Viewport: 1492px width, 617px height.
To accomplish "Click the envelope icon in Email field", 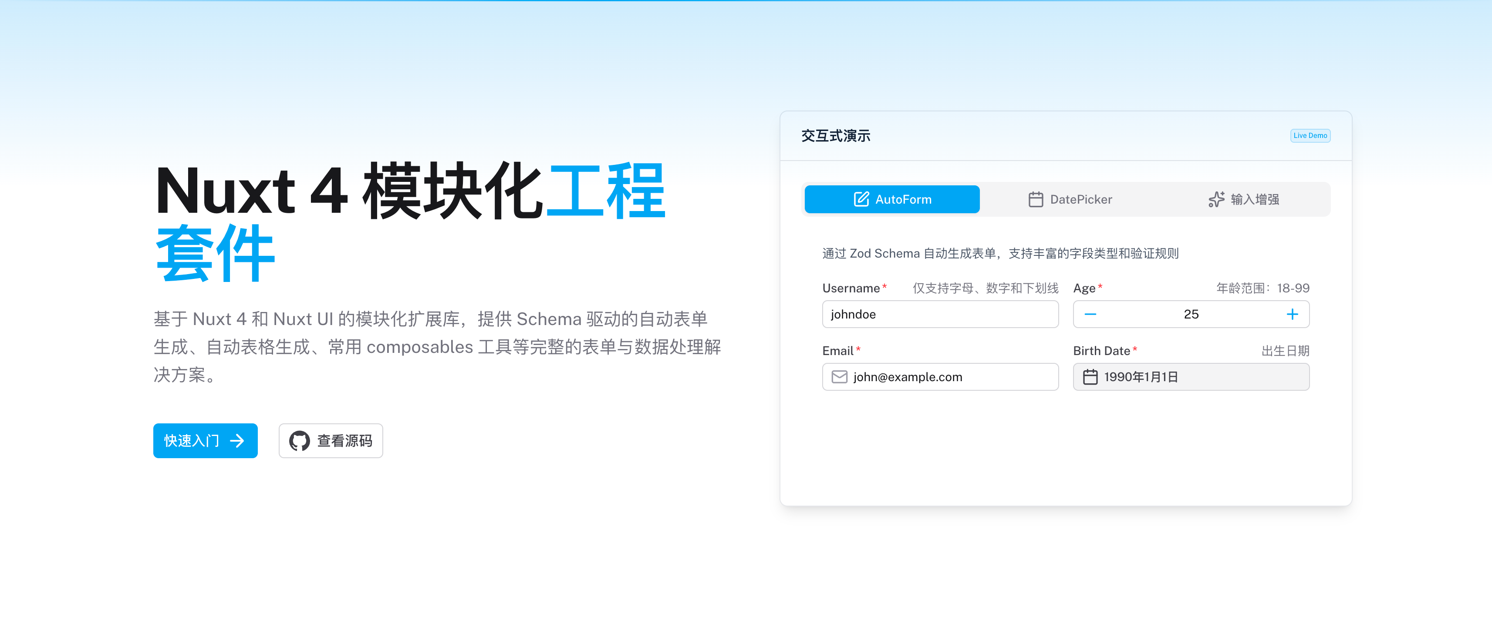I will pos(839,377).
